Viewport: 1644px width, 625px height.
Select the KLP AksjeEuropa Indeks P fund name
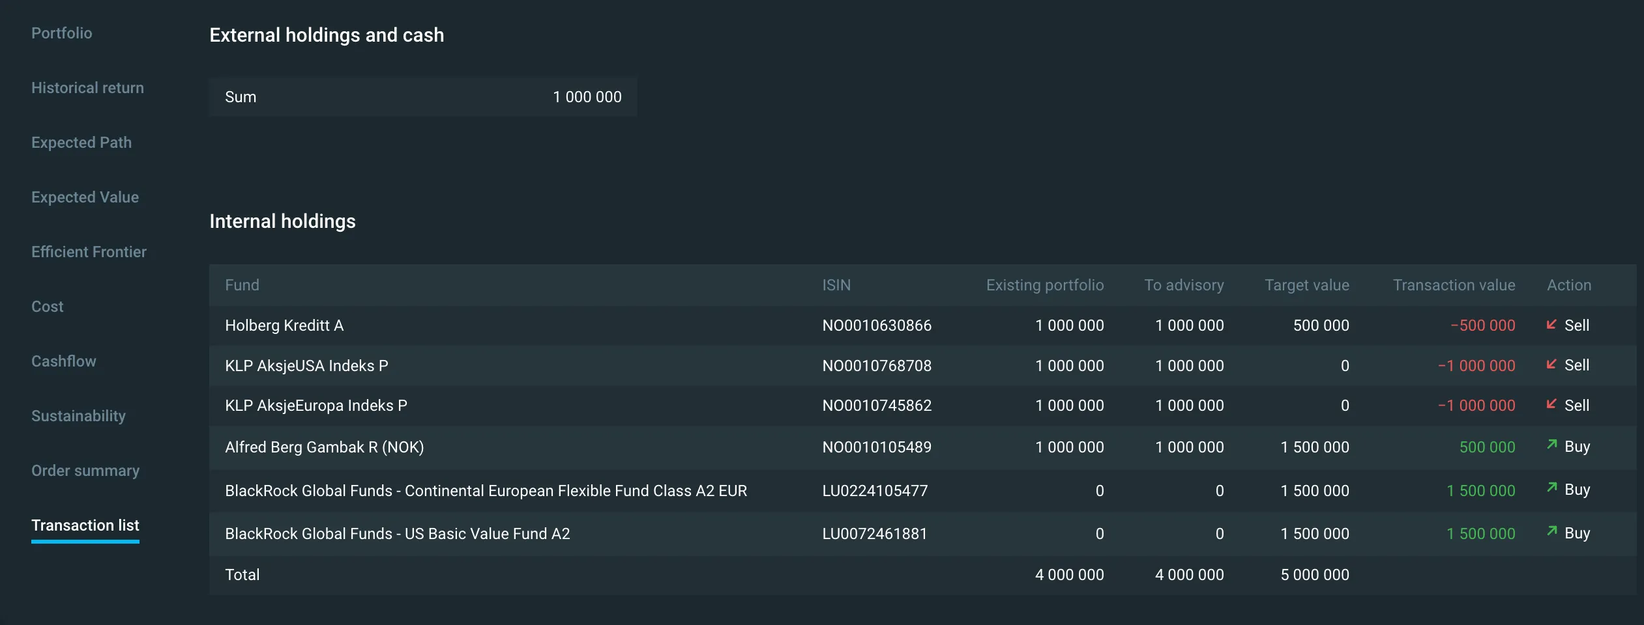click(316, 406)
